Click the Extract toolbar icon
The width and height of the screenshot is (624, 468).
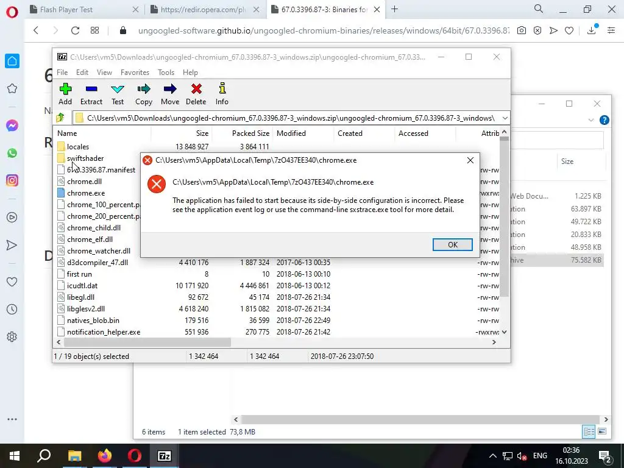click(x=91, y=89)
